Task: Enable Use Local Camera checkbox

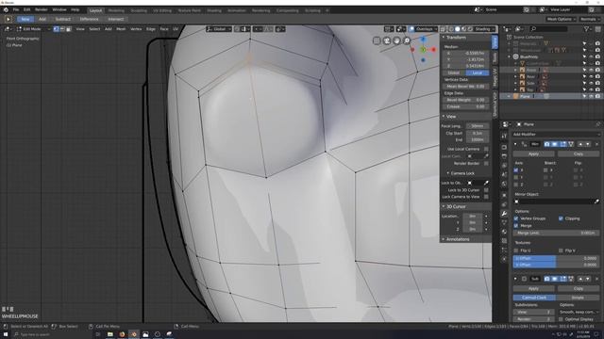Action: coord(486,149)
